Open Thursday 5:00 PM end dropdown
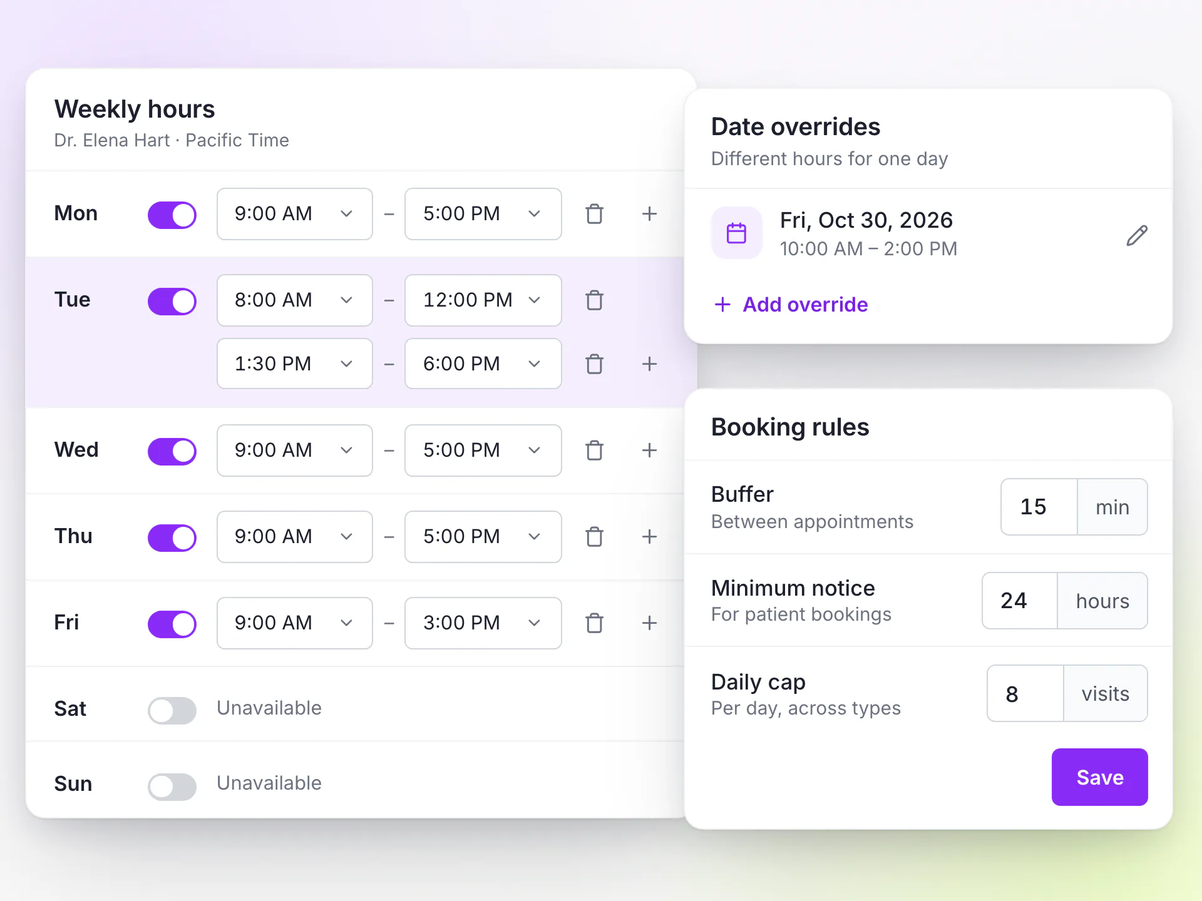Image resolution: width=1202 pixels, height=901 pixels. coord(483,537)
